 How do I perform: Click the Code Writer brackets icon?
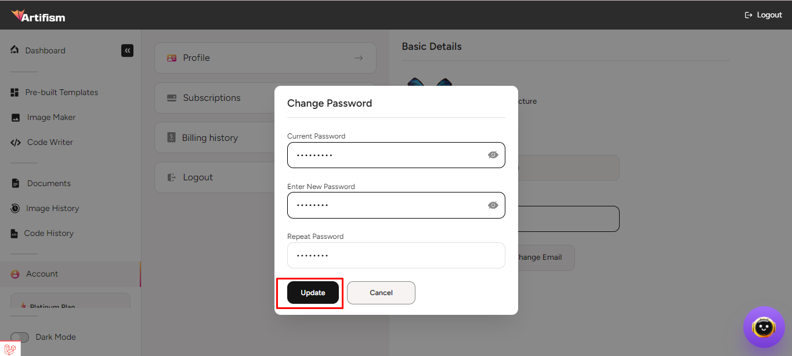pos(16,143)
